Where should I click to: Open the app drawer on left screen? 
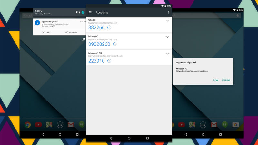60,125
